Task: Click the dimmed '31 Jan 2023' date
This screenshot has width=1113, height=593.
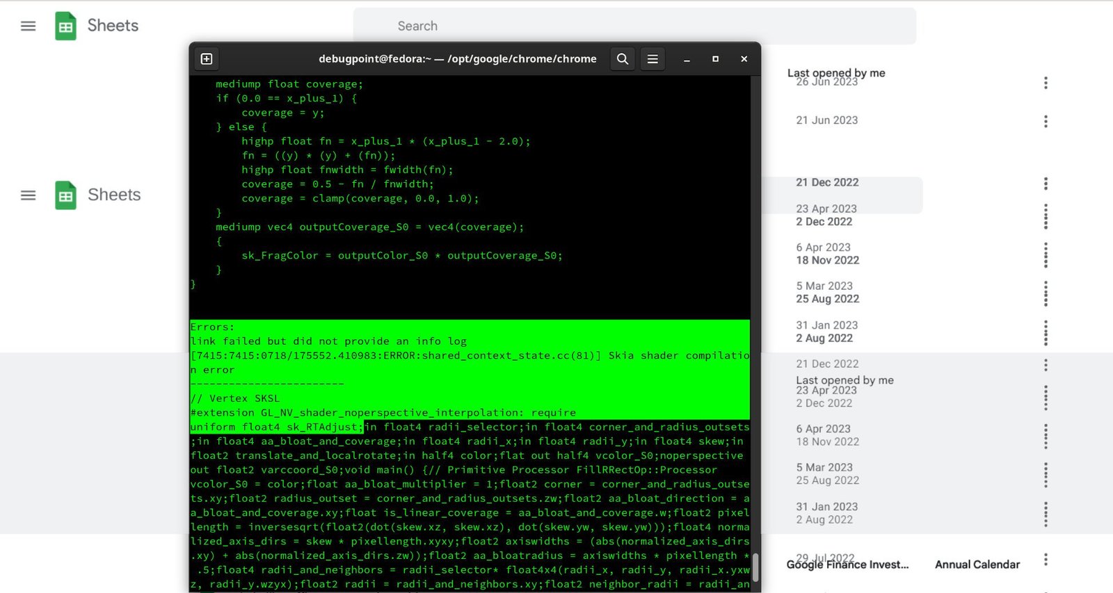Action: point(827,507)
